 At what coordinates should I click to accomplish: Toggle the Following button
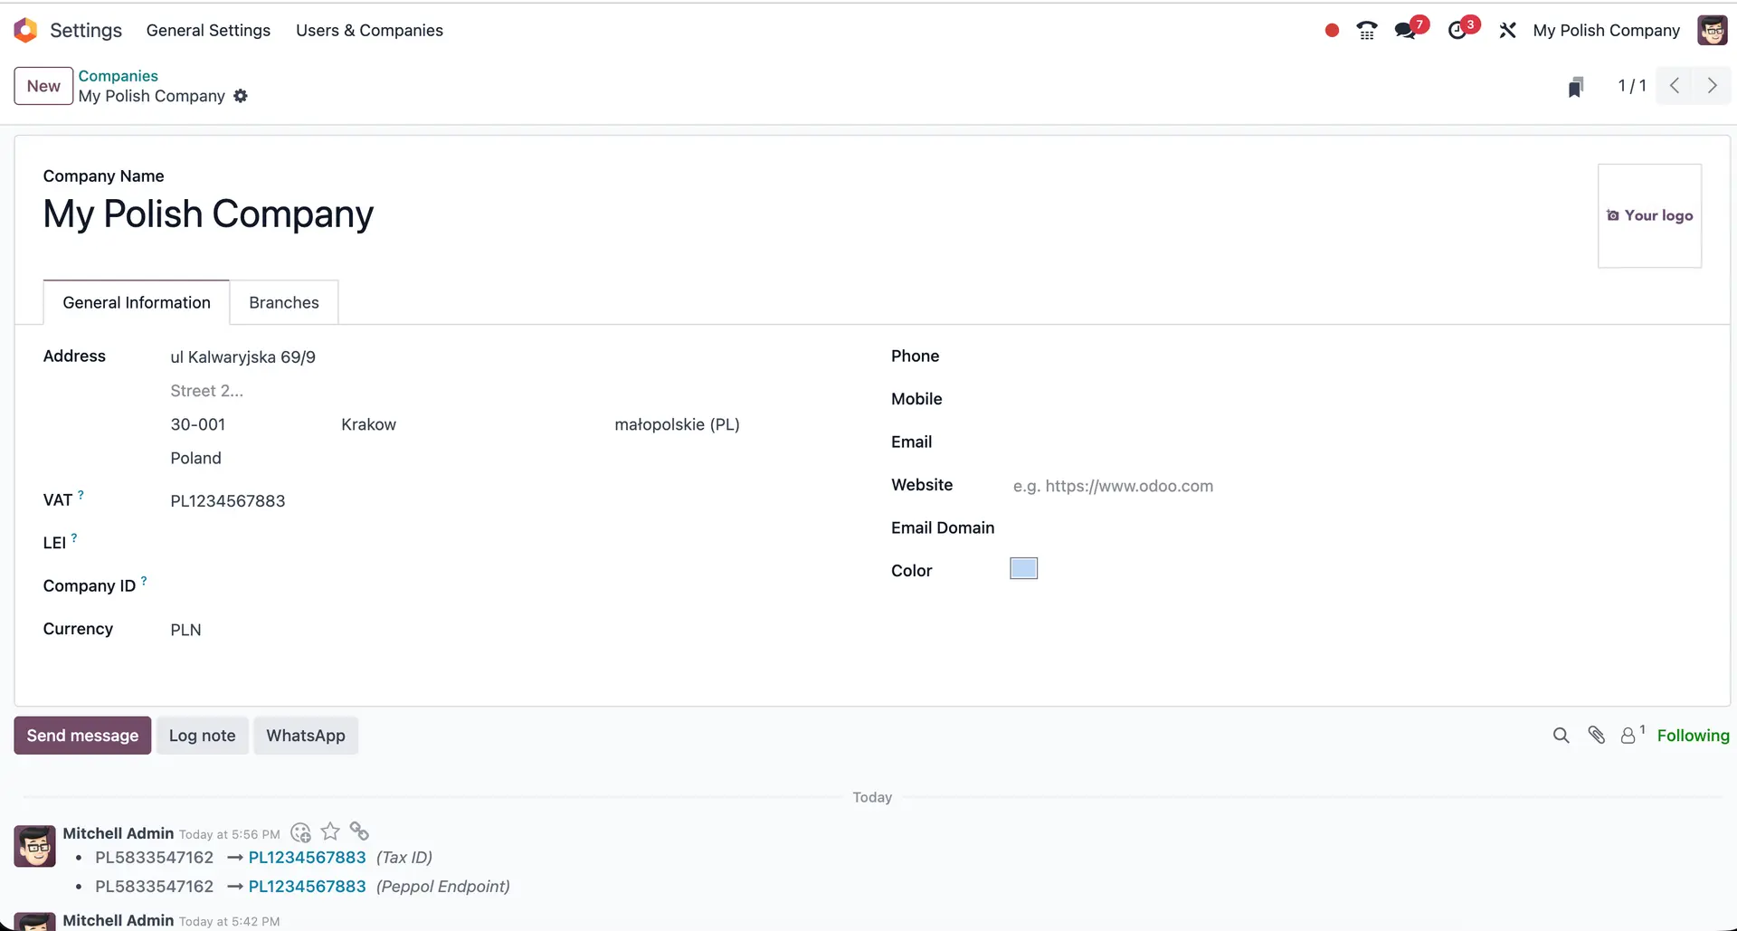click(1693, 736)
